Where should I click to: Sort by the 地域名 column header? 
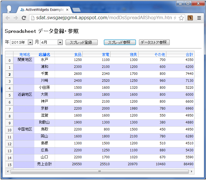pos(25,55)
